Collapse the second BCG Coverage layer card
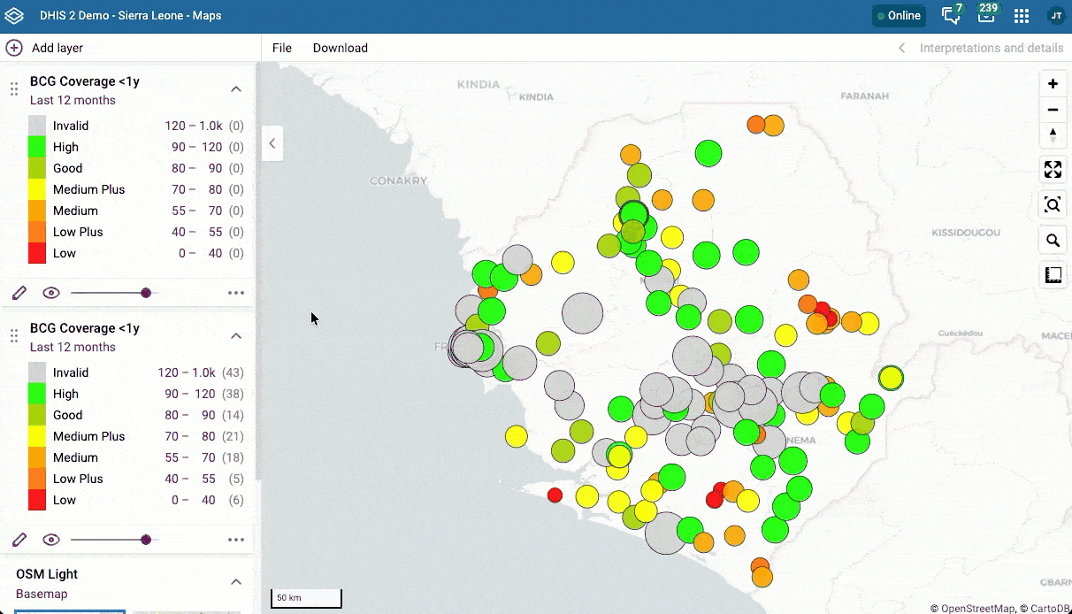Image resolution: width=1072 pixels, height=614 pixels. pos(236,335)
